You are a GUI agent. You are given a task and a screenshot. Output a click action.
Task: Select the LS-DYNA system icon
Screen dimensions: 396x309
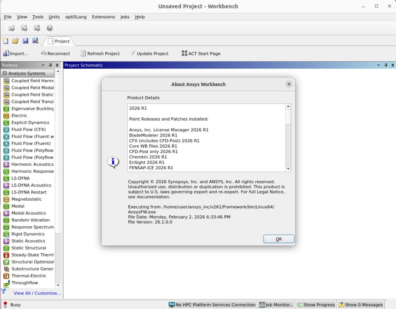point(6,178)
